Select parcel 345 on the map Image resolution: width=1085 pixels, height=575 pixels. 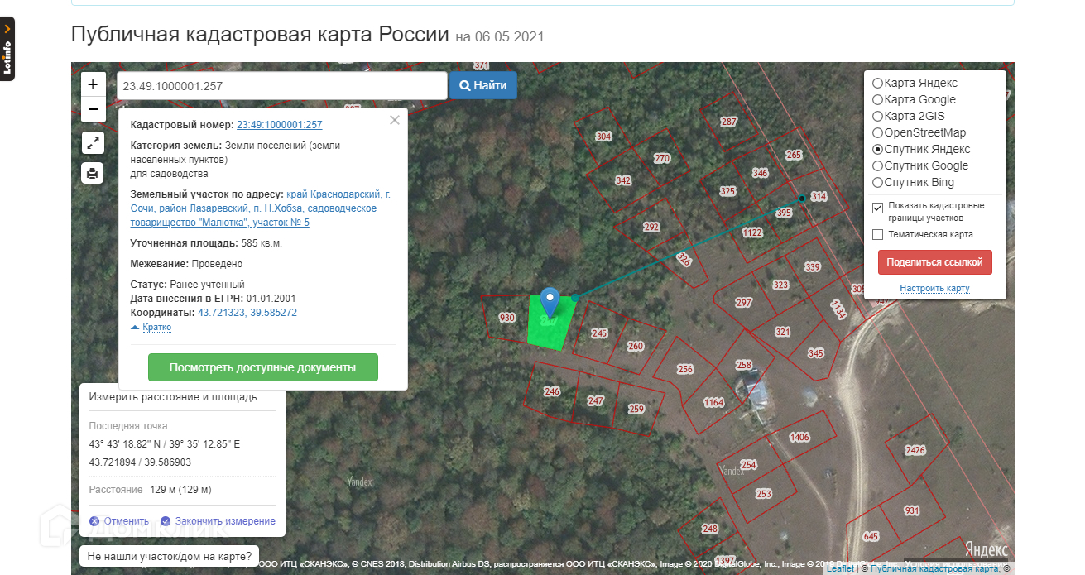[816, 353]
